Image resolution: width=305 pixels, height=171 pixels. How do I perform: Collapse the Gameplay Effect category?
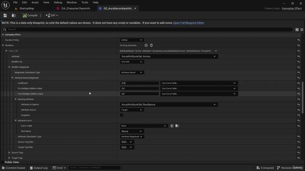point(3,35)
